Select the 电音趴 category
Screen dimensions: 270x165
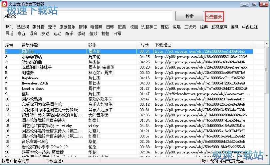click(96, 27)
